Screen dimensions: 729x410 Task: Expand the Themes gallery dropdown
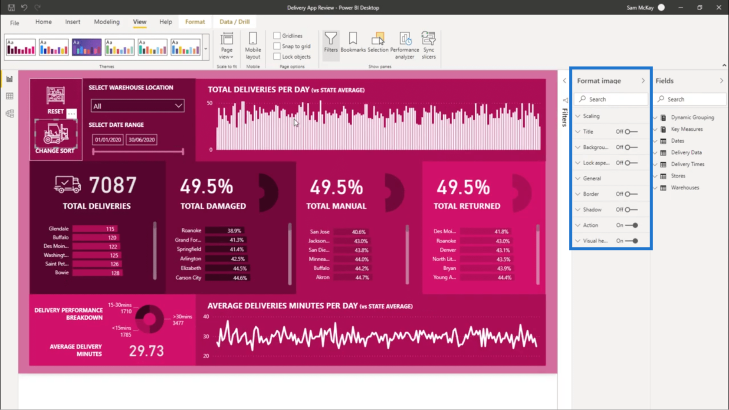tap(206, 49)
